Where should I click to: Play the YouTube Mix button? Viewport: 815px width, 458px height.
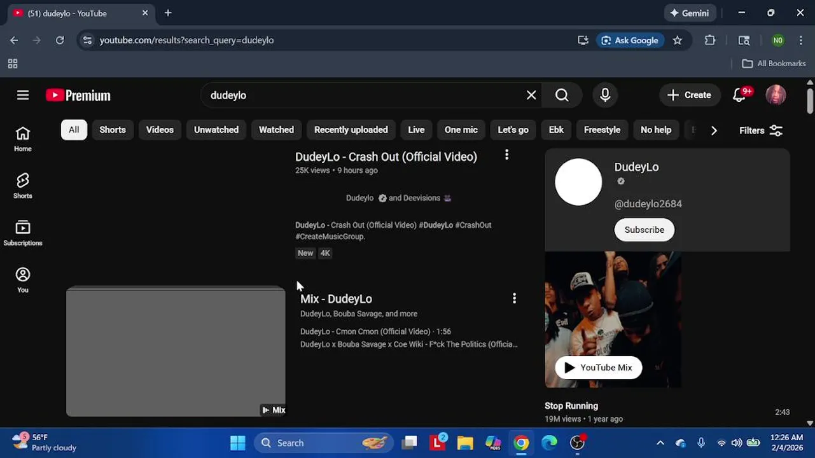[x=598, y=368]
